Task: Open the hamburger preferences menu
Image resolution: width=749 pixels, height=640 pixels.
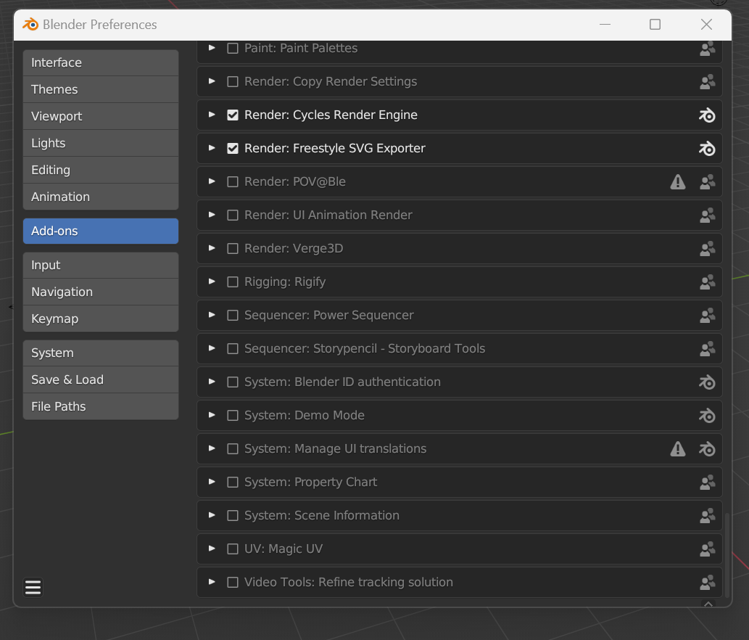Action: [x=33, y=588]
